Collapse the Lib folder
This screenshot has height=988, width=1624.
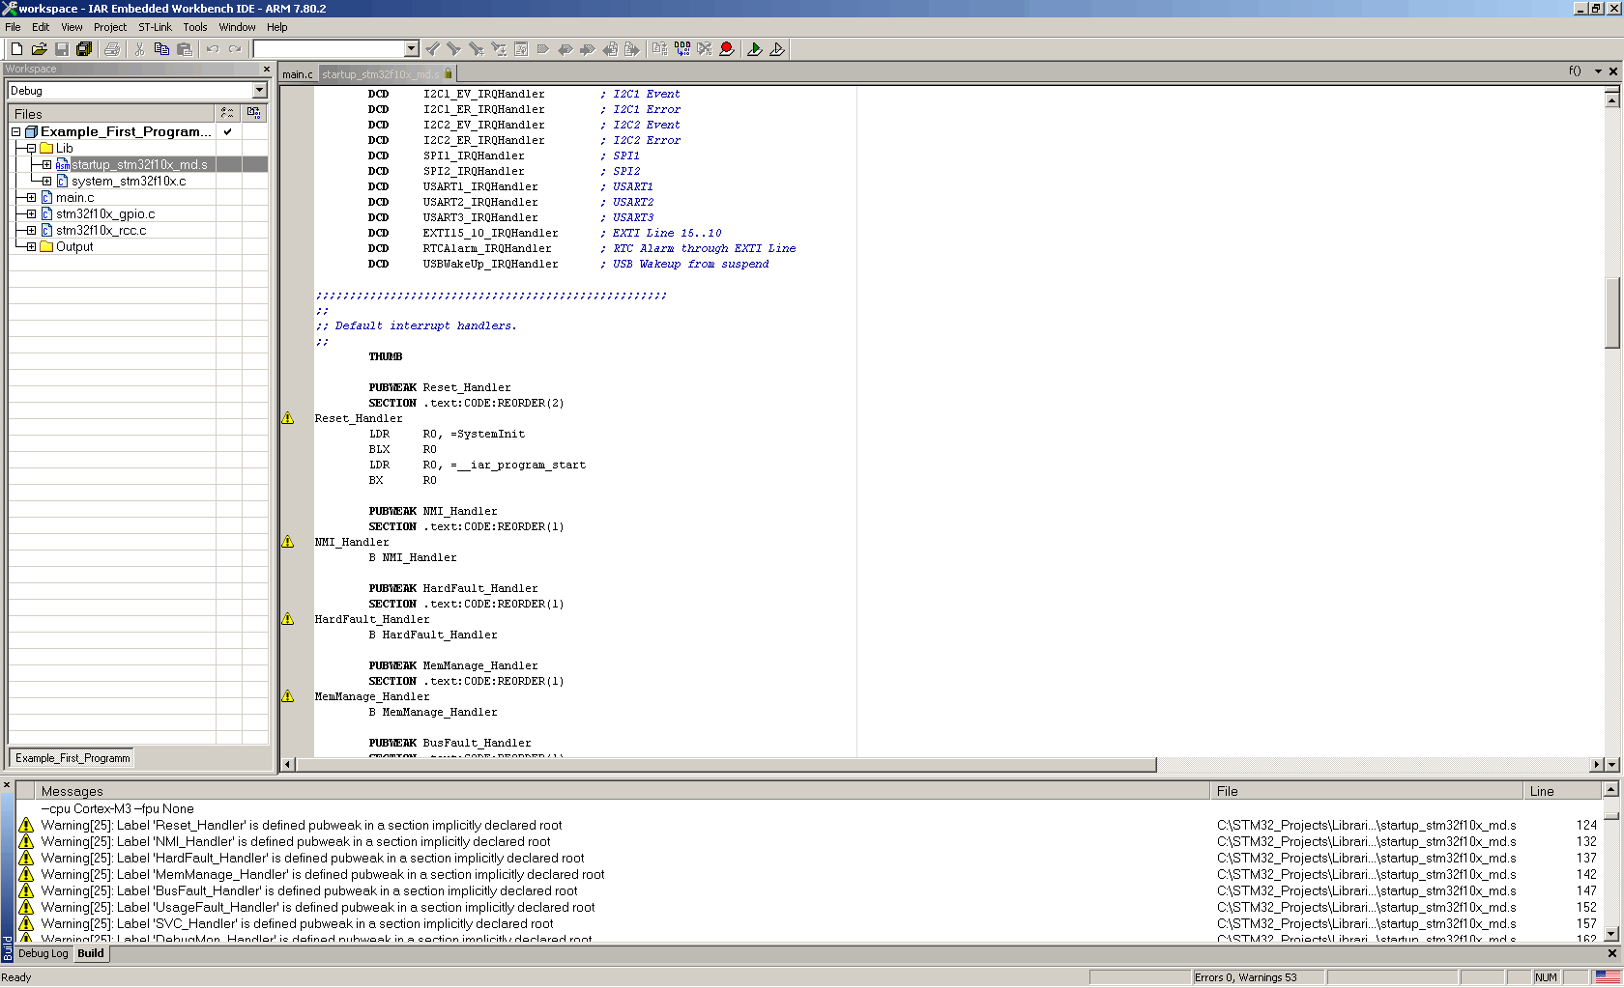pyautogui.click(x=31, y=149)
